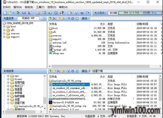163x118 pixels.
Task: Expand the sources folder in disc tree
Action: (4, 34)
